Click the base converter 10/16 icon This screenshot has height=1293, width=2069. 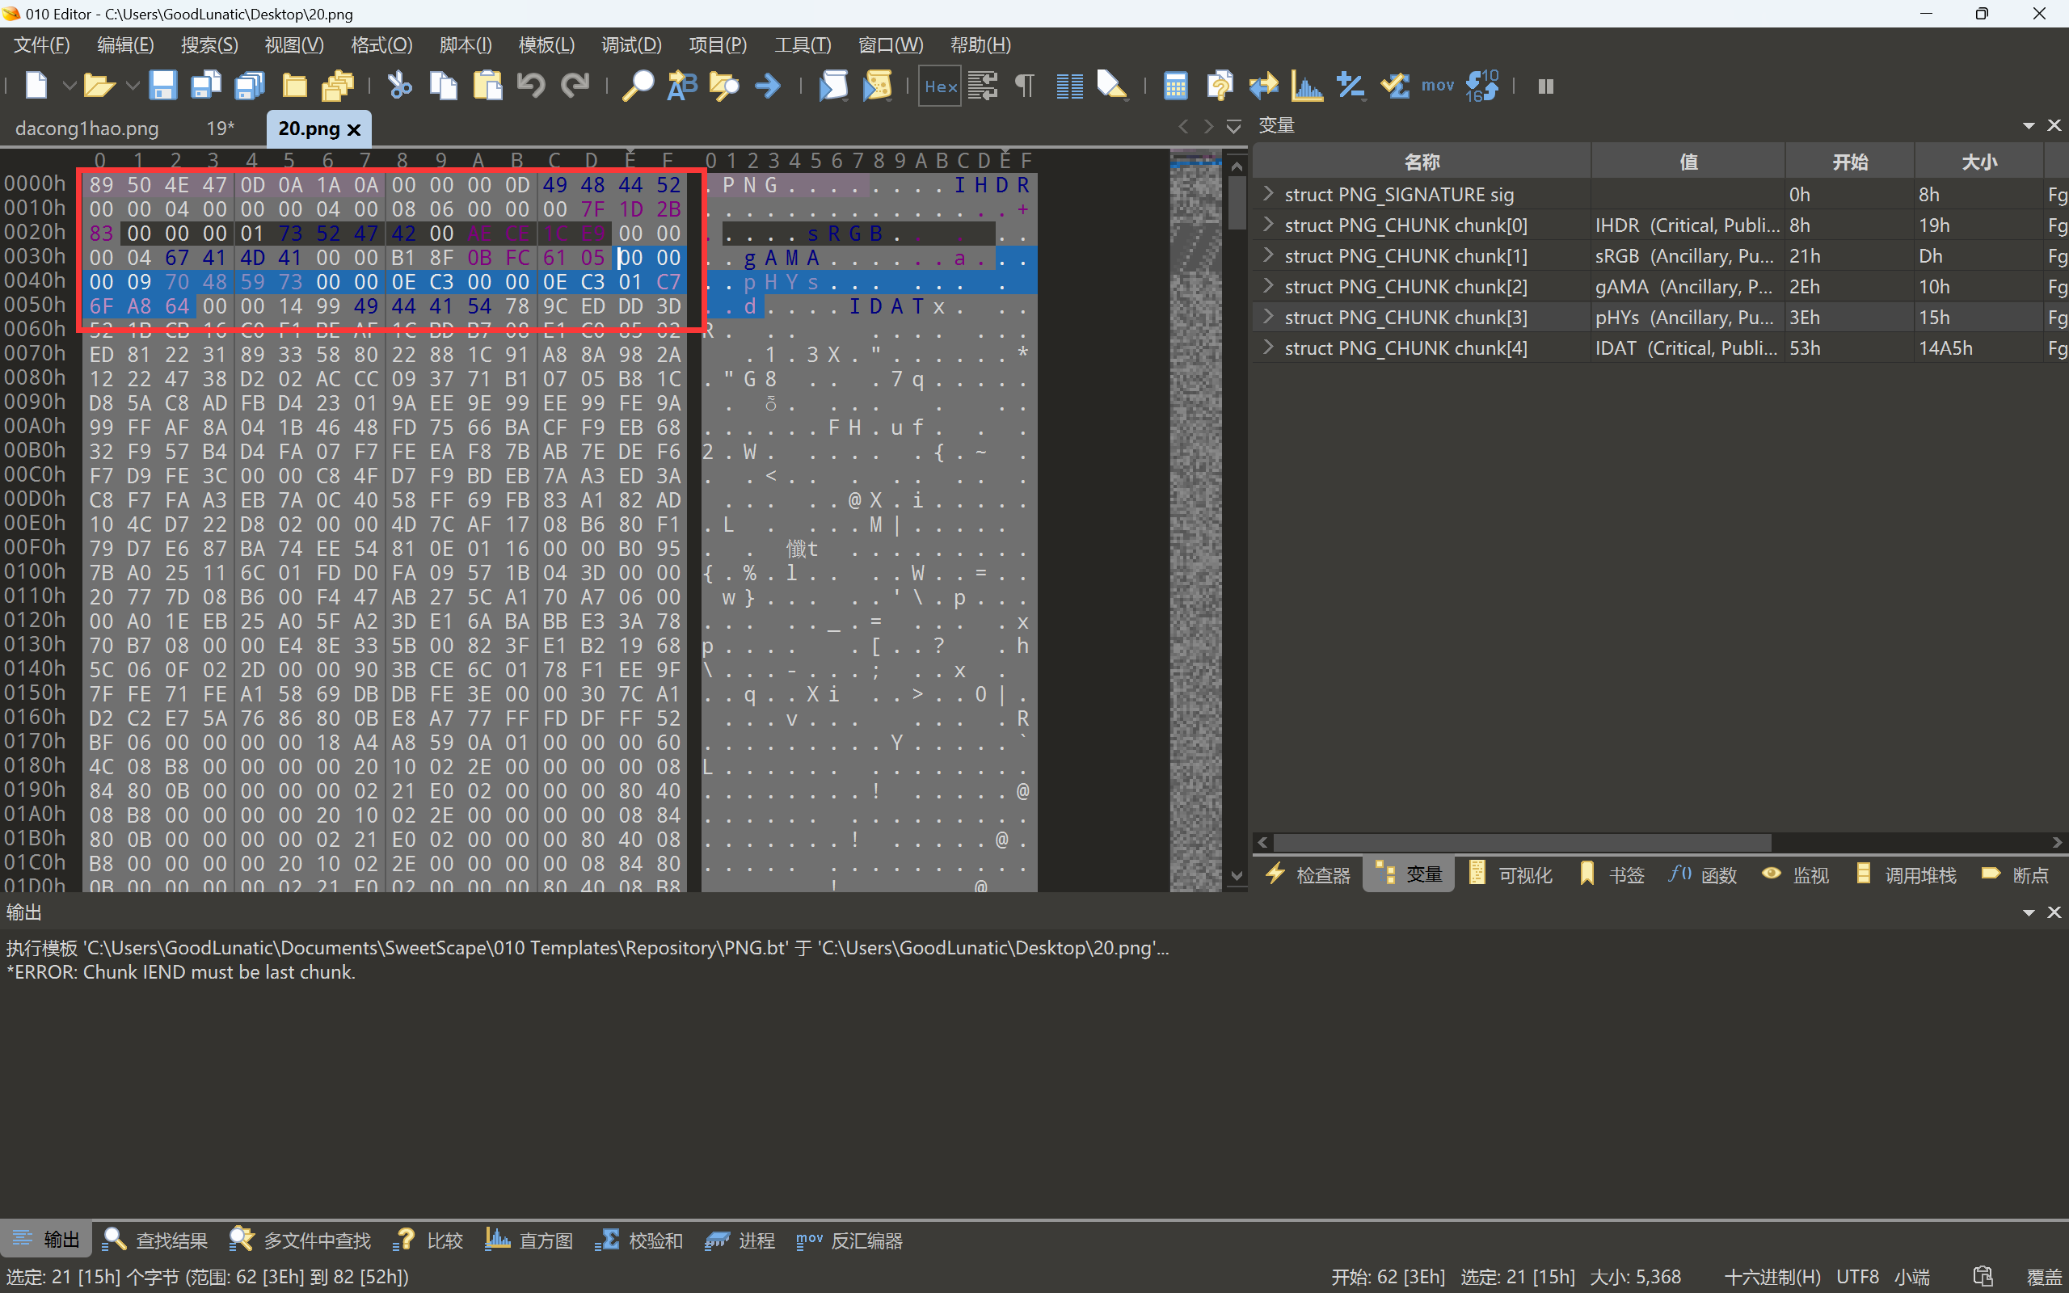1481,86
